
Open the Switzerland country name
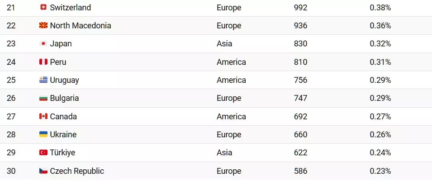pyautogui.click(x=70, y=8)
